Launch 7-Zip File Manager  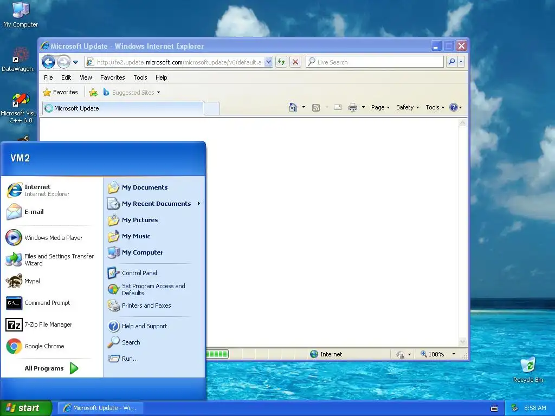(x=51, y=325)
